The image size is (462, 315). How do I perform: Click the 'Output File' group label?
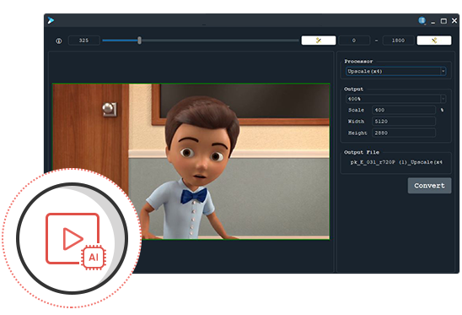coord(362,152)
